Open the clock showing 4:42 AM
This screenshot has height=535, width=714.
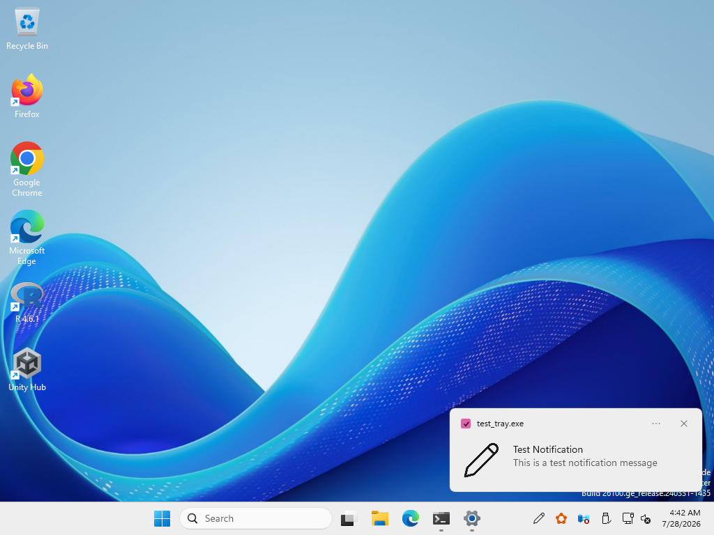681,518
